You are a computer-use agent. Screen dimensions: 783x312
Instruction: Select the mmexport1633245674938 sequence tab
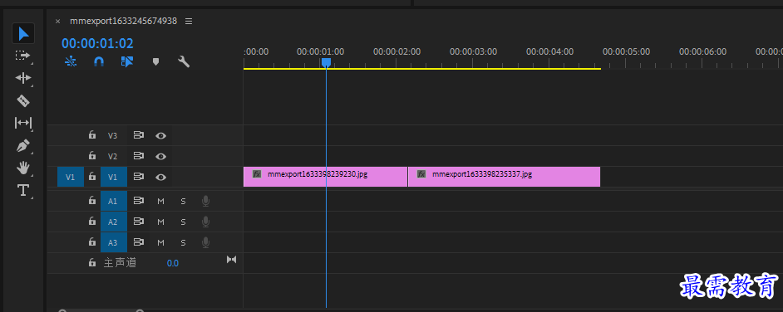(x=123, y=21)
